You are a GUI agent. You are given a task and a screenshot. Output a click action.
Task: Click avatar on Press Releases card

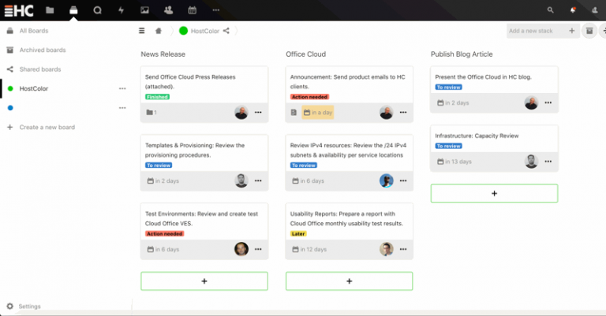[x=241, y=112]
